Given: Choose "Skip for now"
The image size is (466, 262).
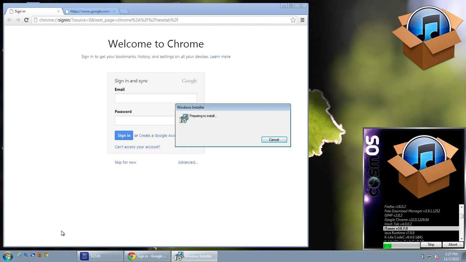Looking at the screenshot, I should point(125,162).
